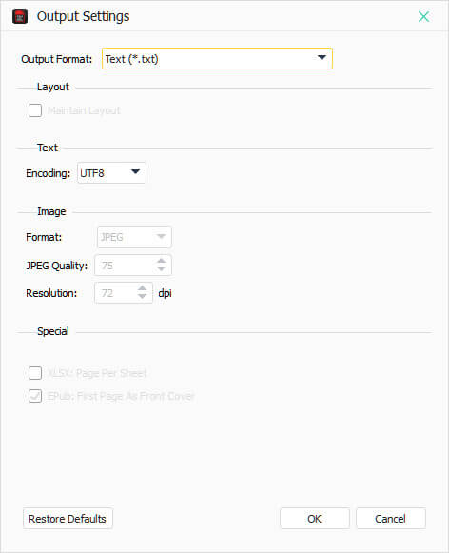Dismiss changes with the Cancel button

click(x=390, y=519)
